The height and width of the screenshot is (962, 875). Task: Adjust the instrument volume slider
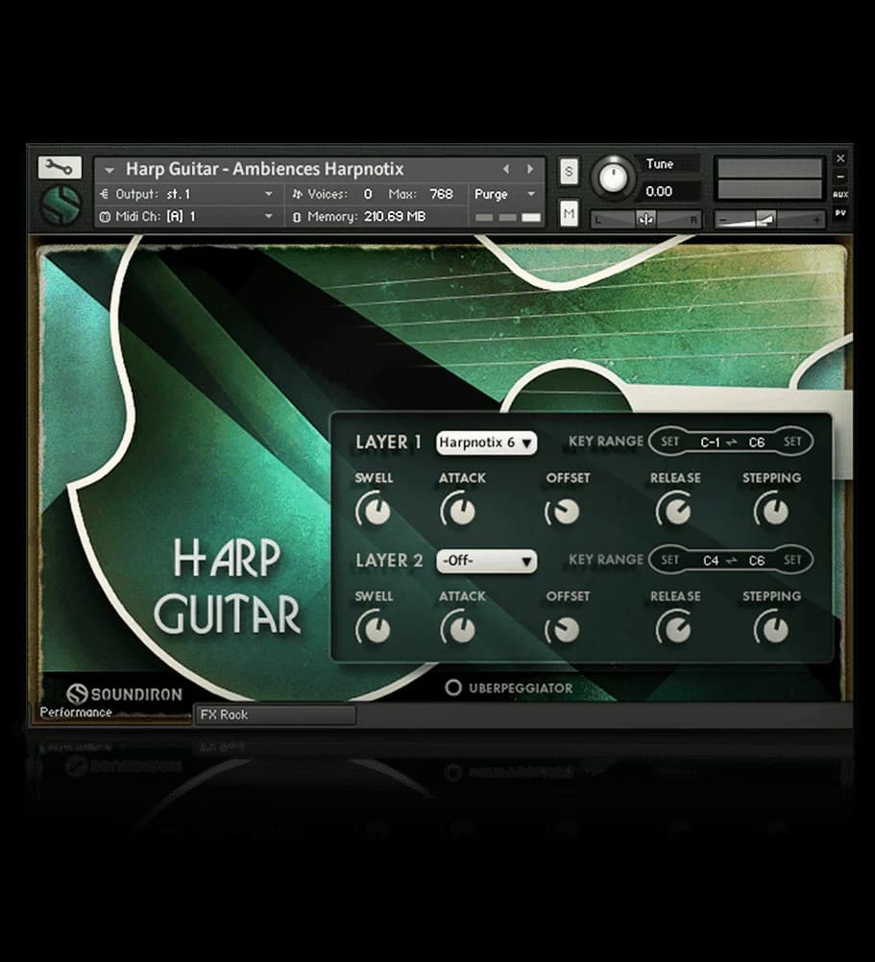pyautogui.click(x=768, y=221)
